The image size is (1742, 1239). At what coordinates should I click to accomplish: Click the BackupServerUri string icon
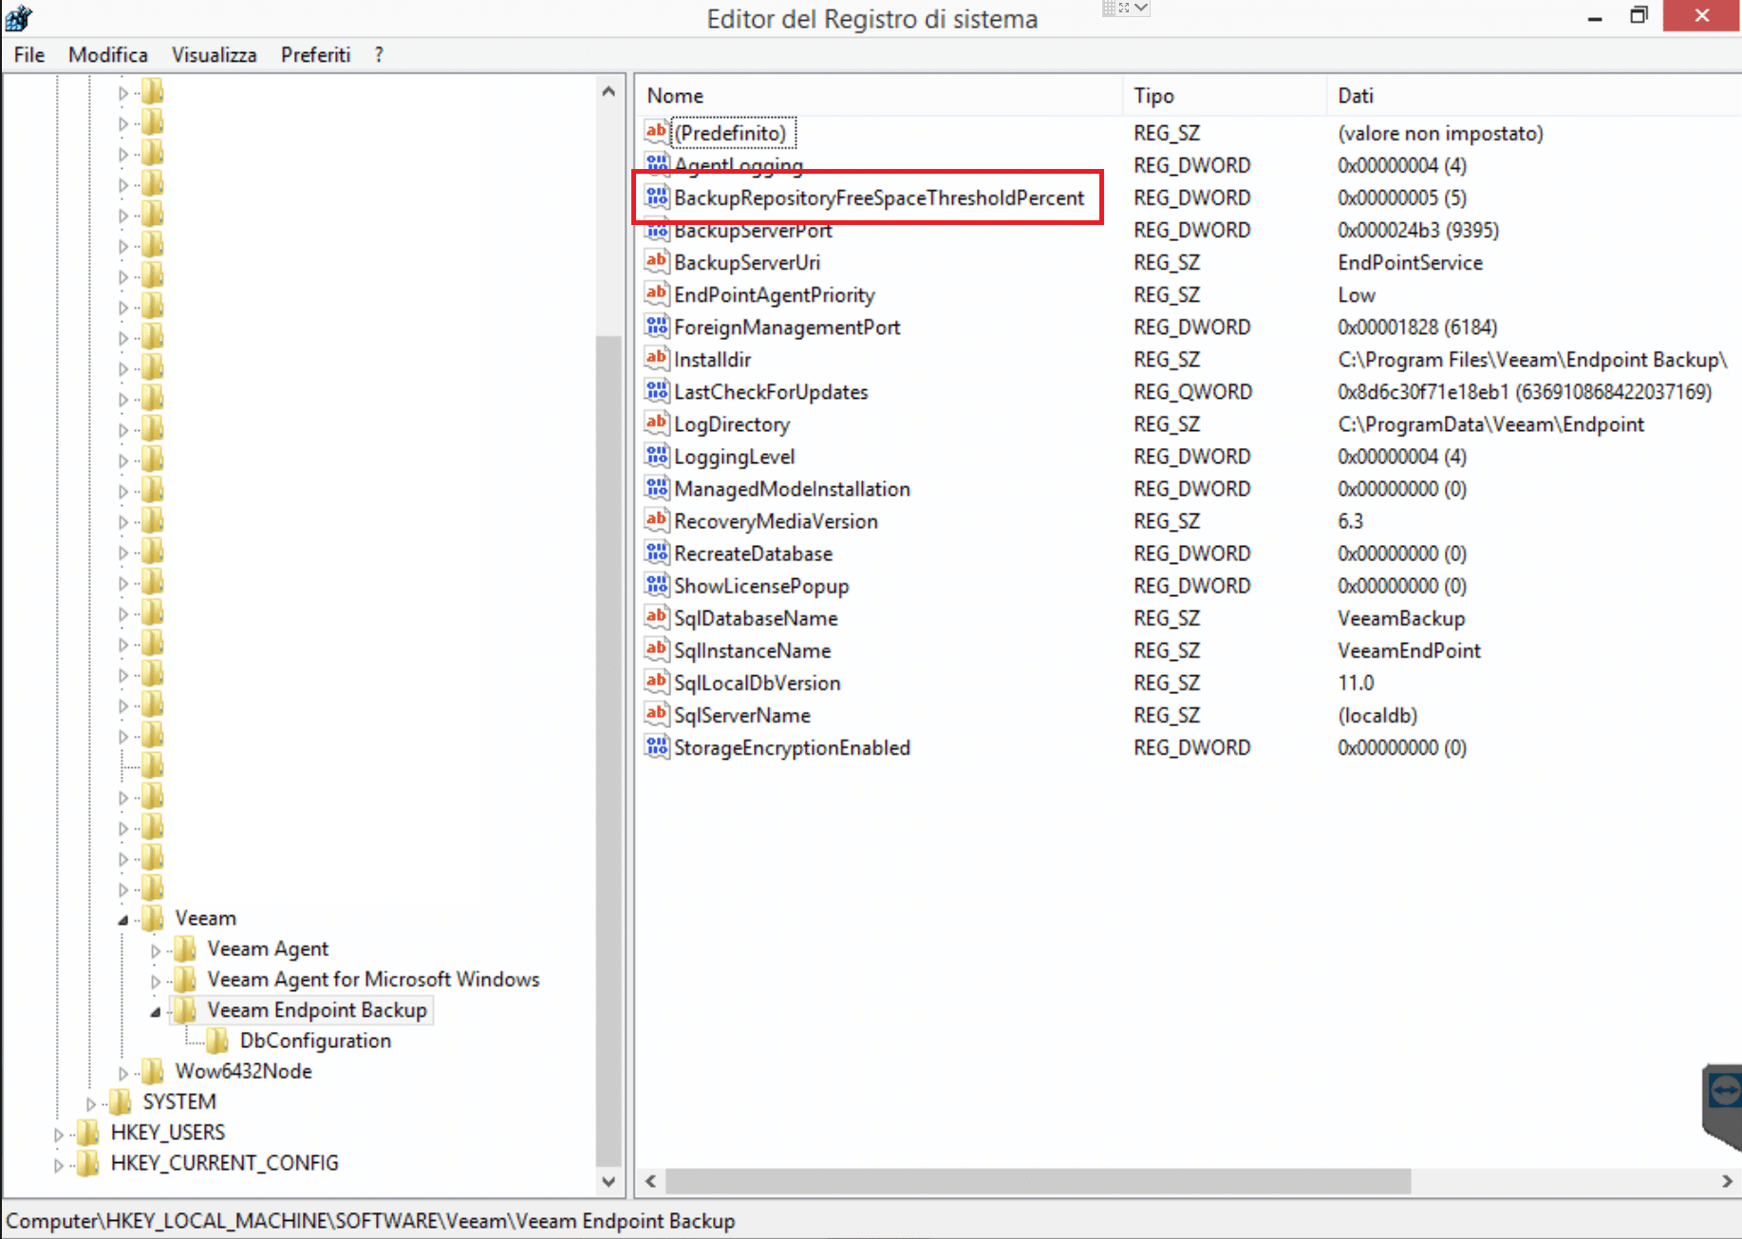tap(656, 261)
